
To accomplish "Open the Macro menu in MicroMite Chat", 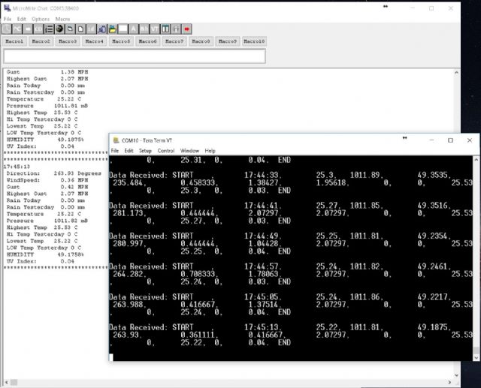I will (x=62, y=18).
